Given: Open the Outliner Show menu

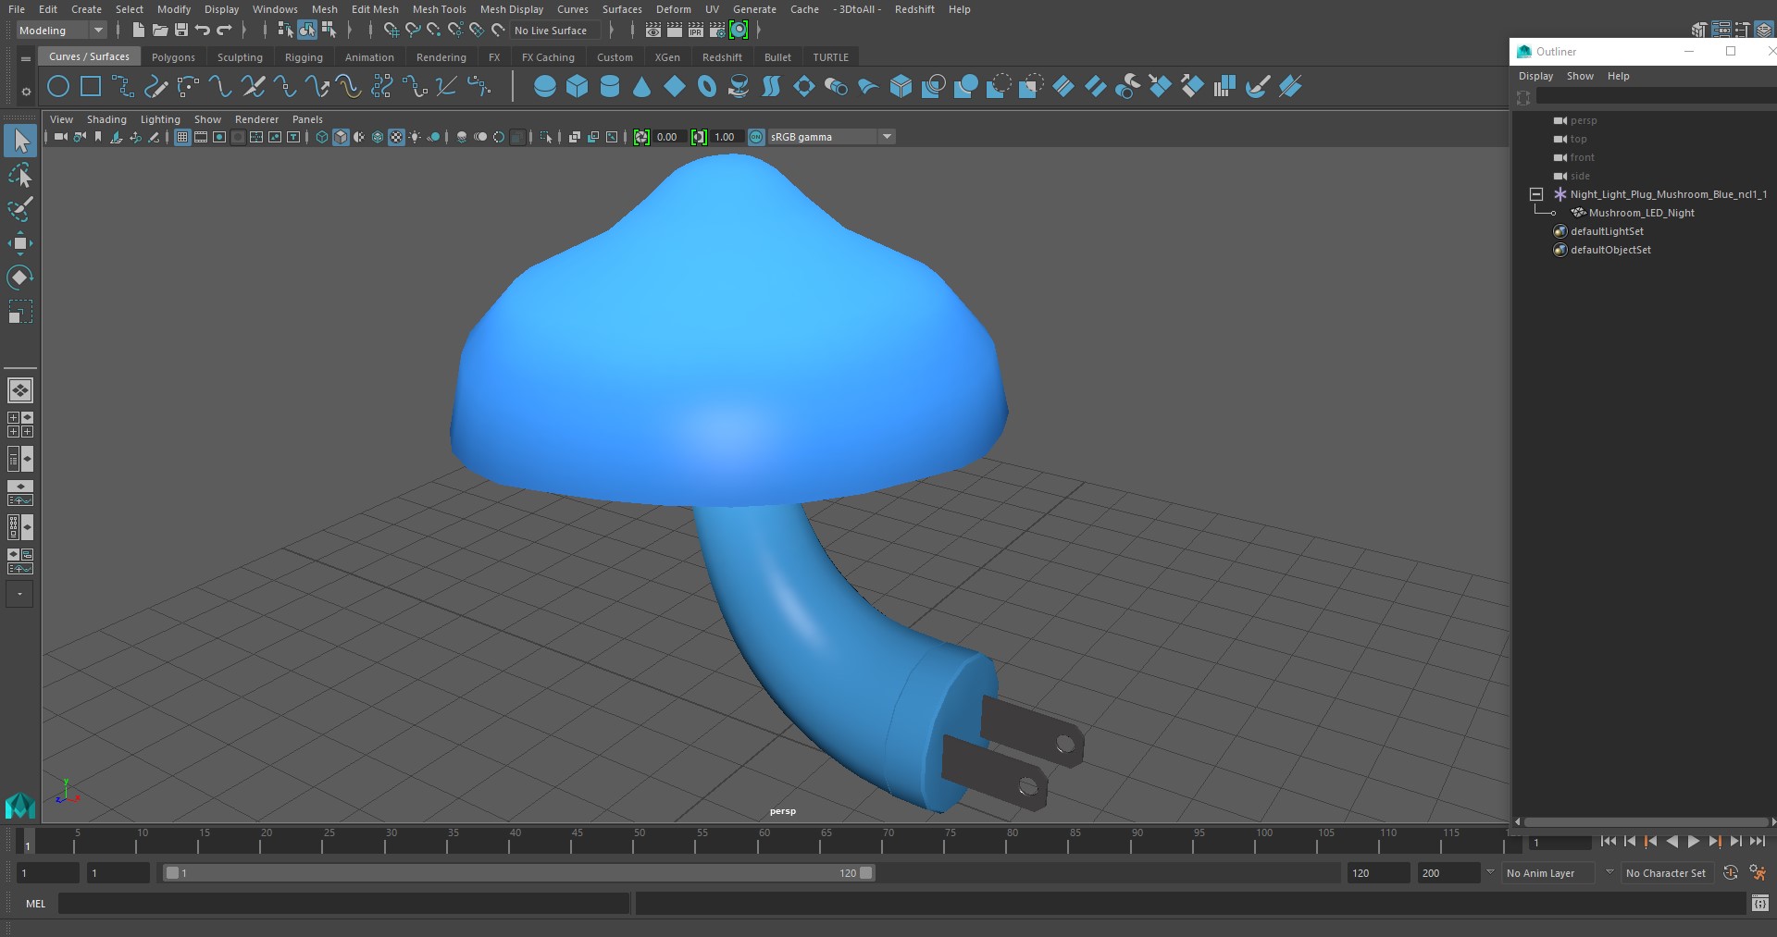Looking at the screenshot, I should (x=1580, y=76).
